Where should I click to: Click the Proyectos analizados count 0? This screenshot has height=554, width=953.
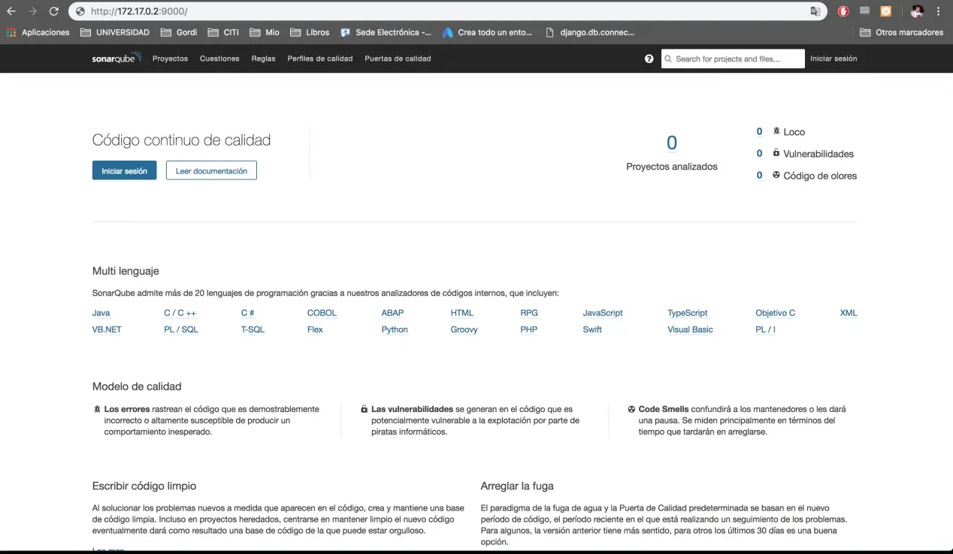click(x=672, y=143)
